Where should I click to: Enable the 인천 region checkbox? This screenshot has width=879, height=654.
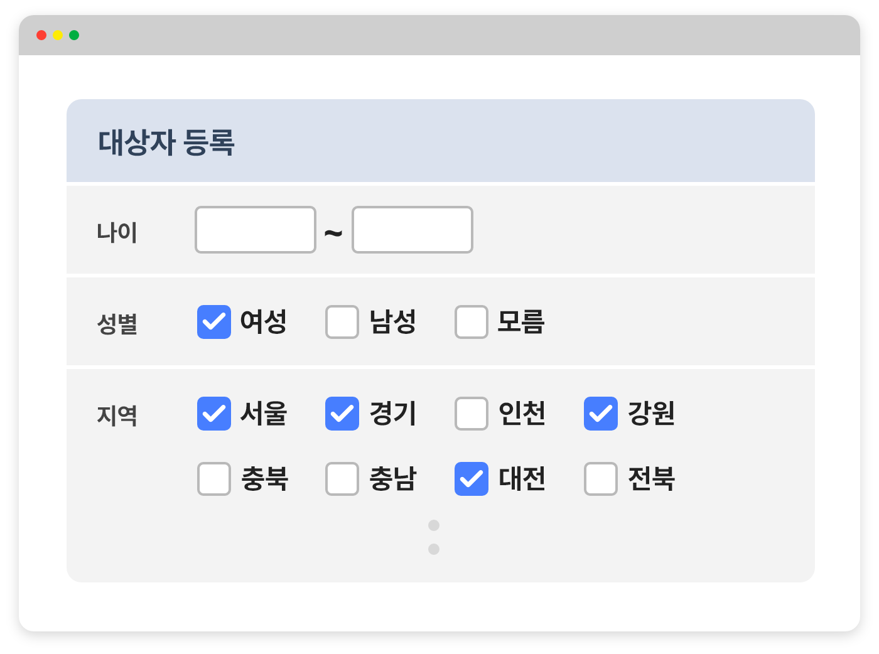(x=472, y=414)
